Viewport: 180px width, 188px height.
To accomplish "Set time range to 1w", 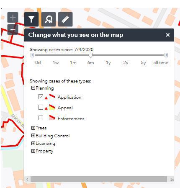I will click(x=56, y=62).
